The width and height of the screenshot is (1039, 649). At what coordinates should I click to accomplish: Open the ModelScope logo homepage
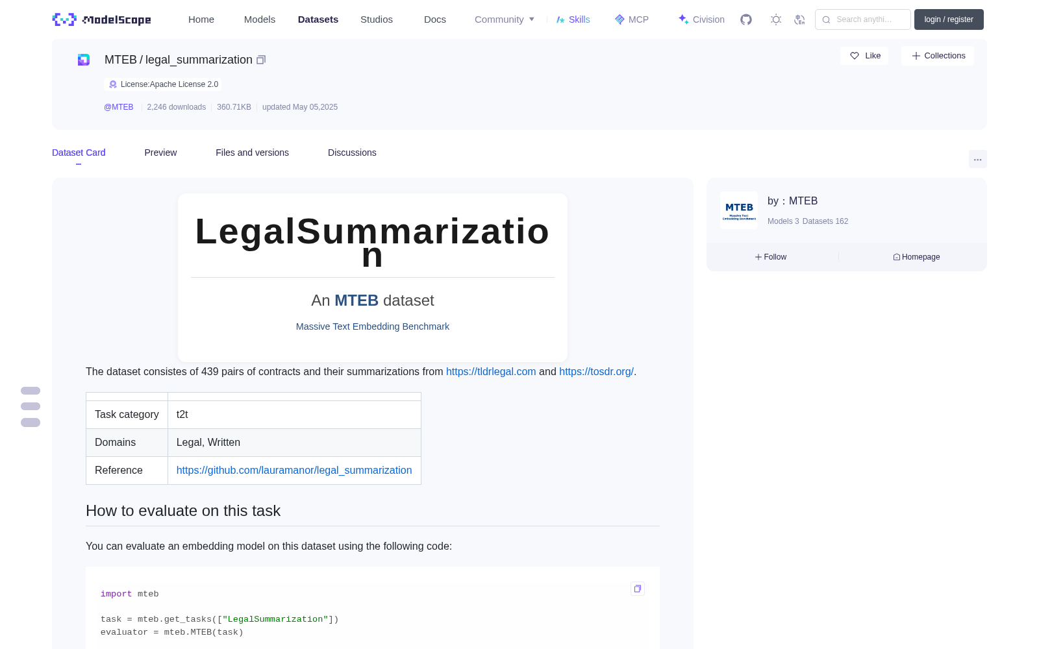101,19
